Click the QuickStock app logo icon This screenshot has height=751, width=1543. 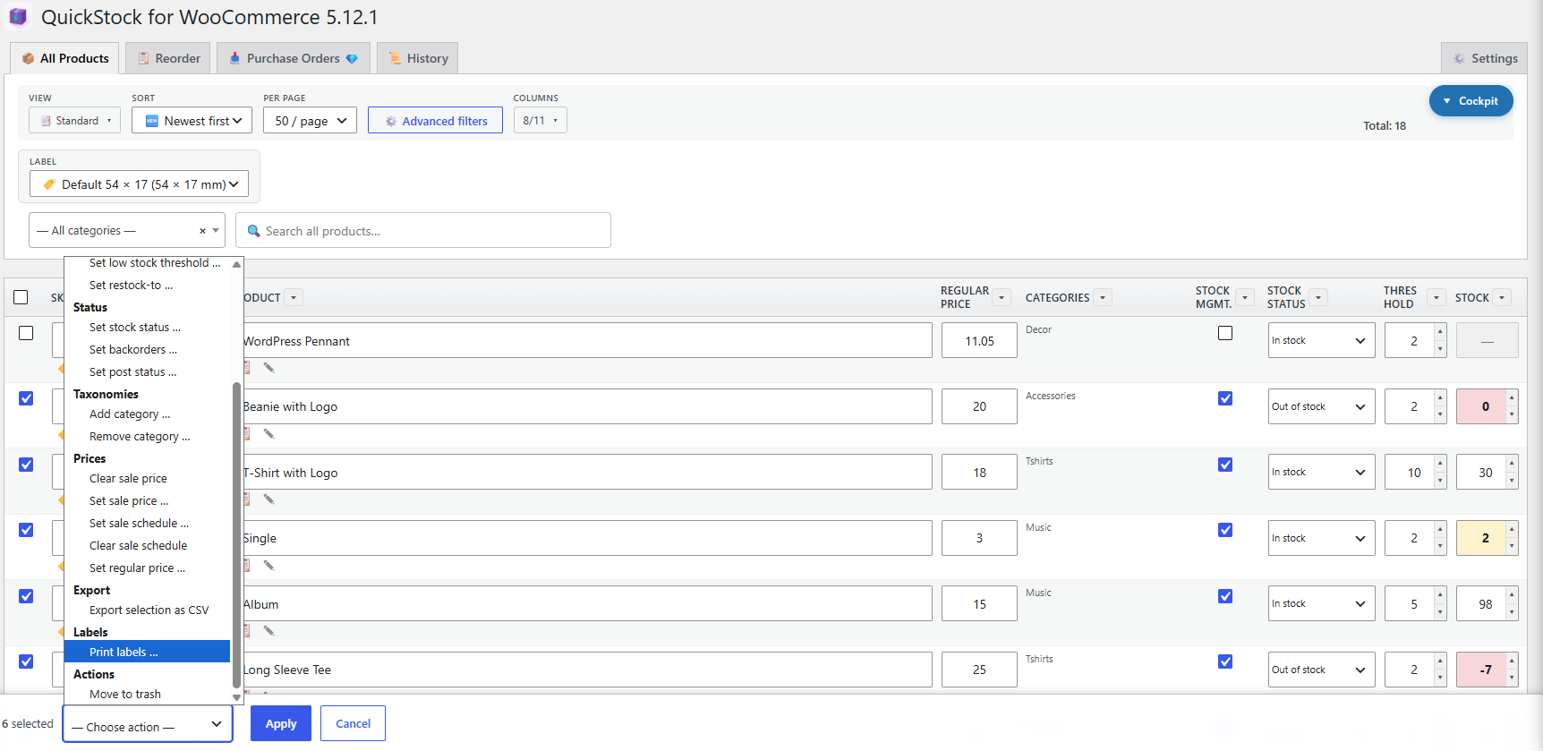18,17
